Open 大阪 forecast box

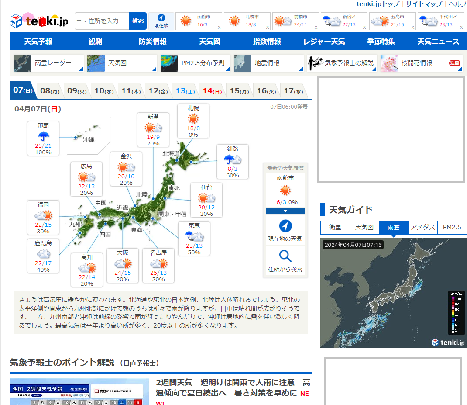122,266
